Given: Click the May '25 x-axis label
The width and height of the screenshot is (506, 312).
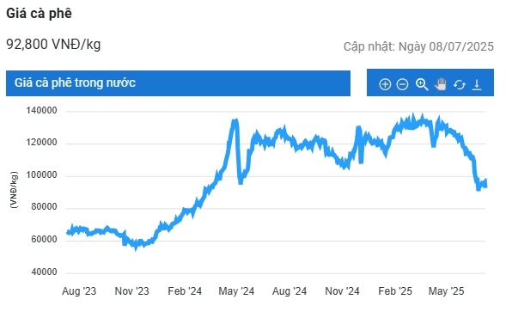Looking at the screenshot, I should tap(446, 291).
